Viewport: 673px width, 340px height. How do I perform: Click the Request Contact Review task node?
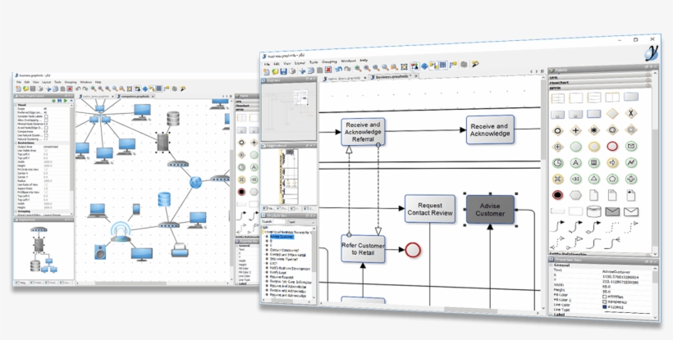tap(429, 209)
